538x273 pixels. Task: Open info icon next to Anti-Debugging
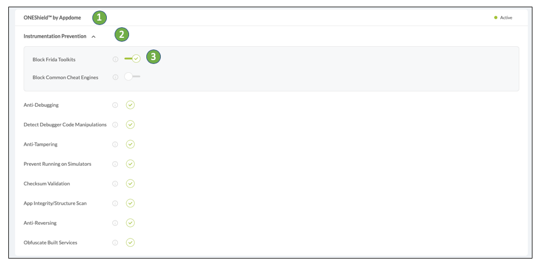click(115, 105)
